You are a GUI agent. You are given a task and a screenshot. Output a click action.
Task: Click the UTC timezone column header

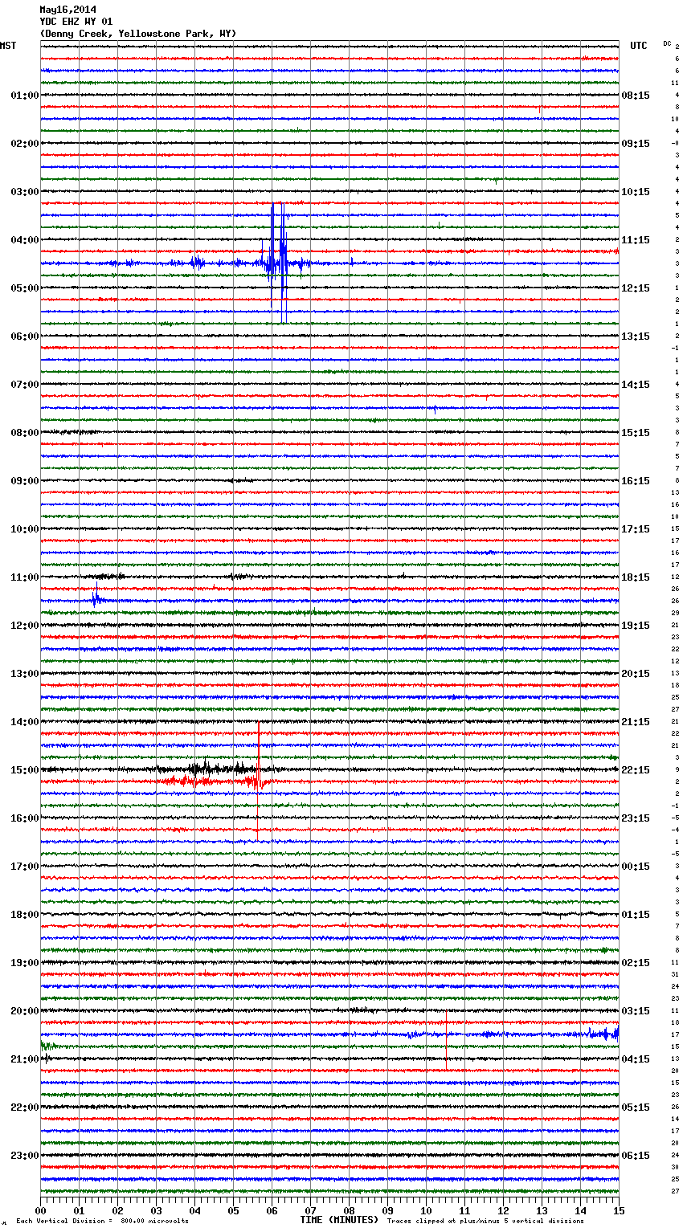pos(639,46)
